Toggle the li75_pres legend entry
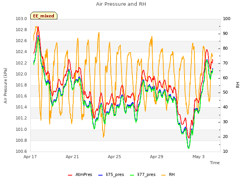The width and height of the screenshot is (243, 182). click(x=111, y=174)
